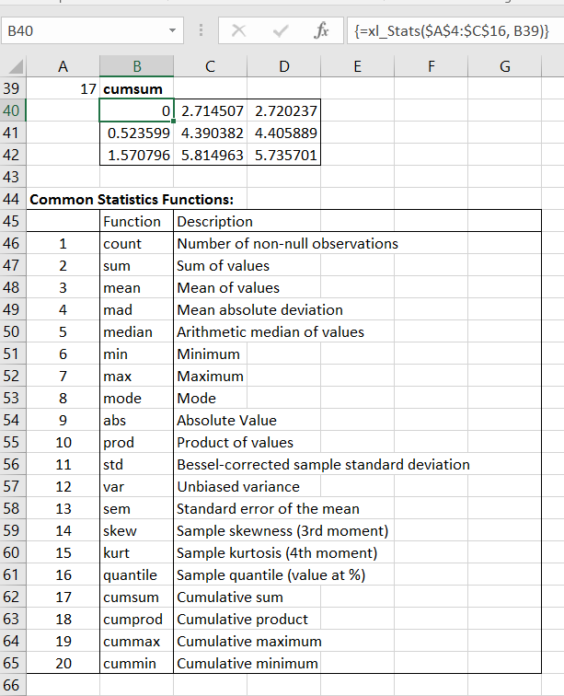Click cell containing cumsum in row 39
Image resolution: width=564 pixels, height=696 pixels.
point(136,89)
